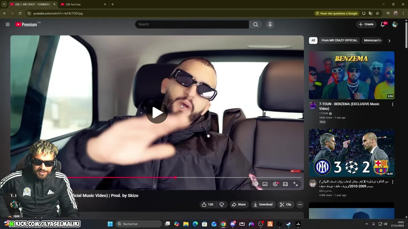
Task: Download the video
Action: (263, 205)
